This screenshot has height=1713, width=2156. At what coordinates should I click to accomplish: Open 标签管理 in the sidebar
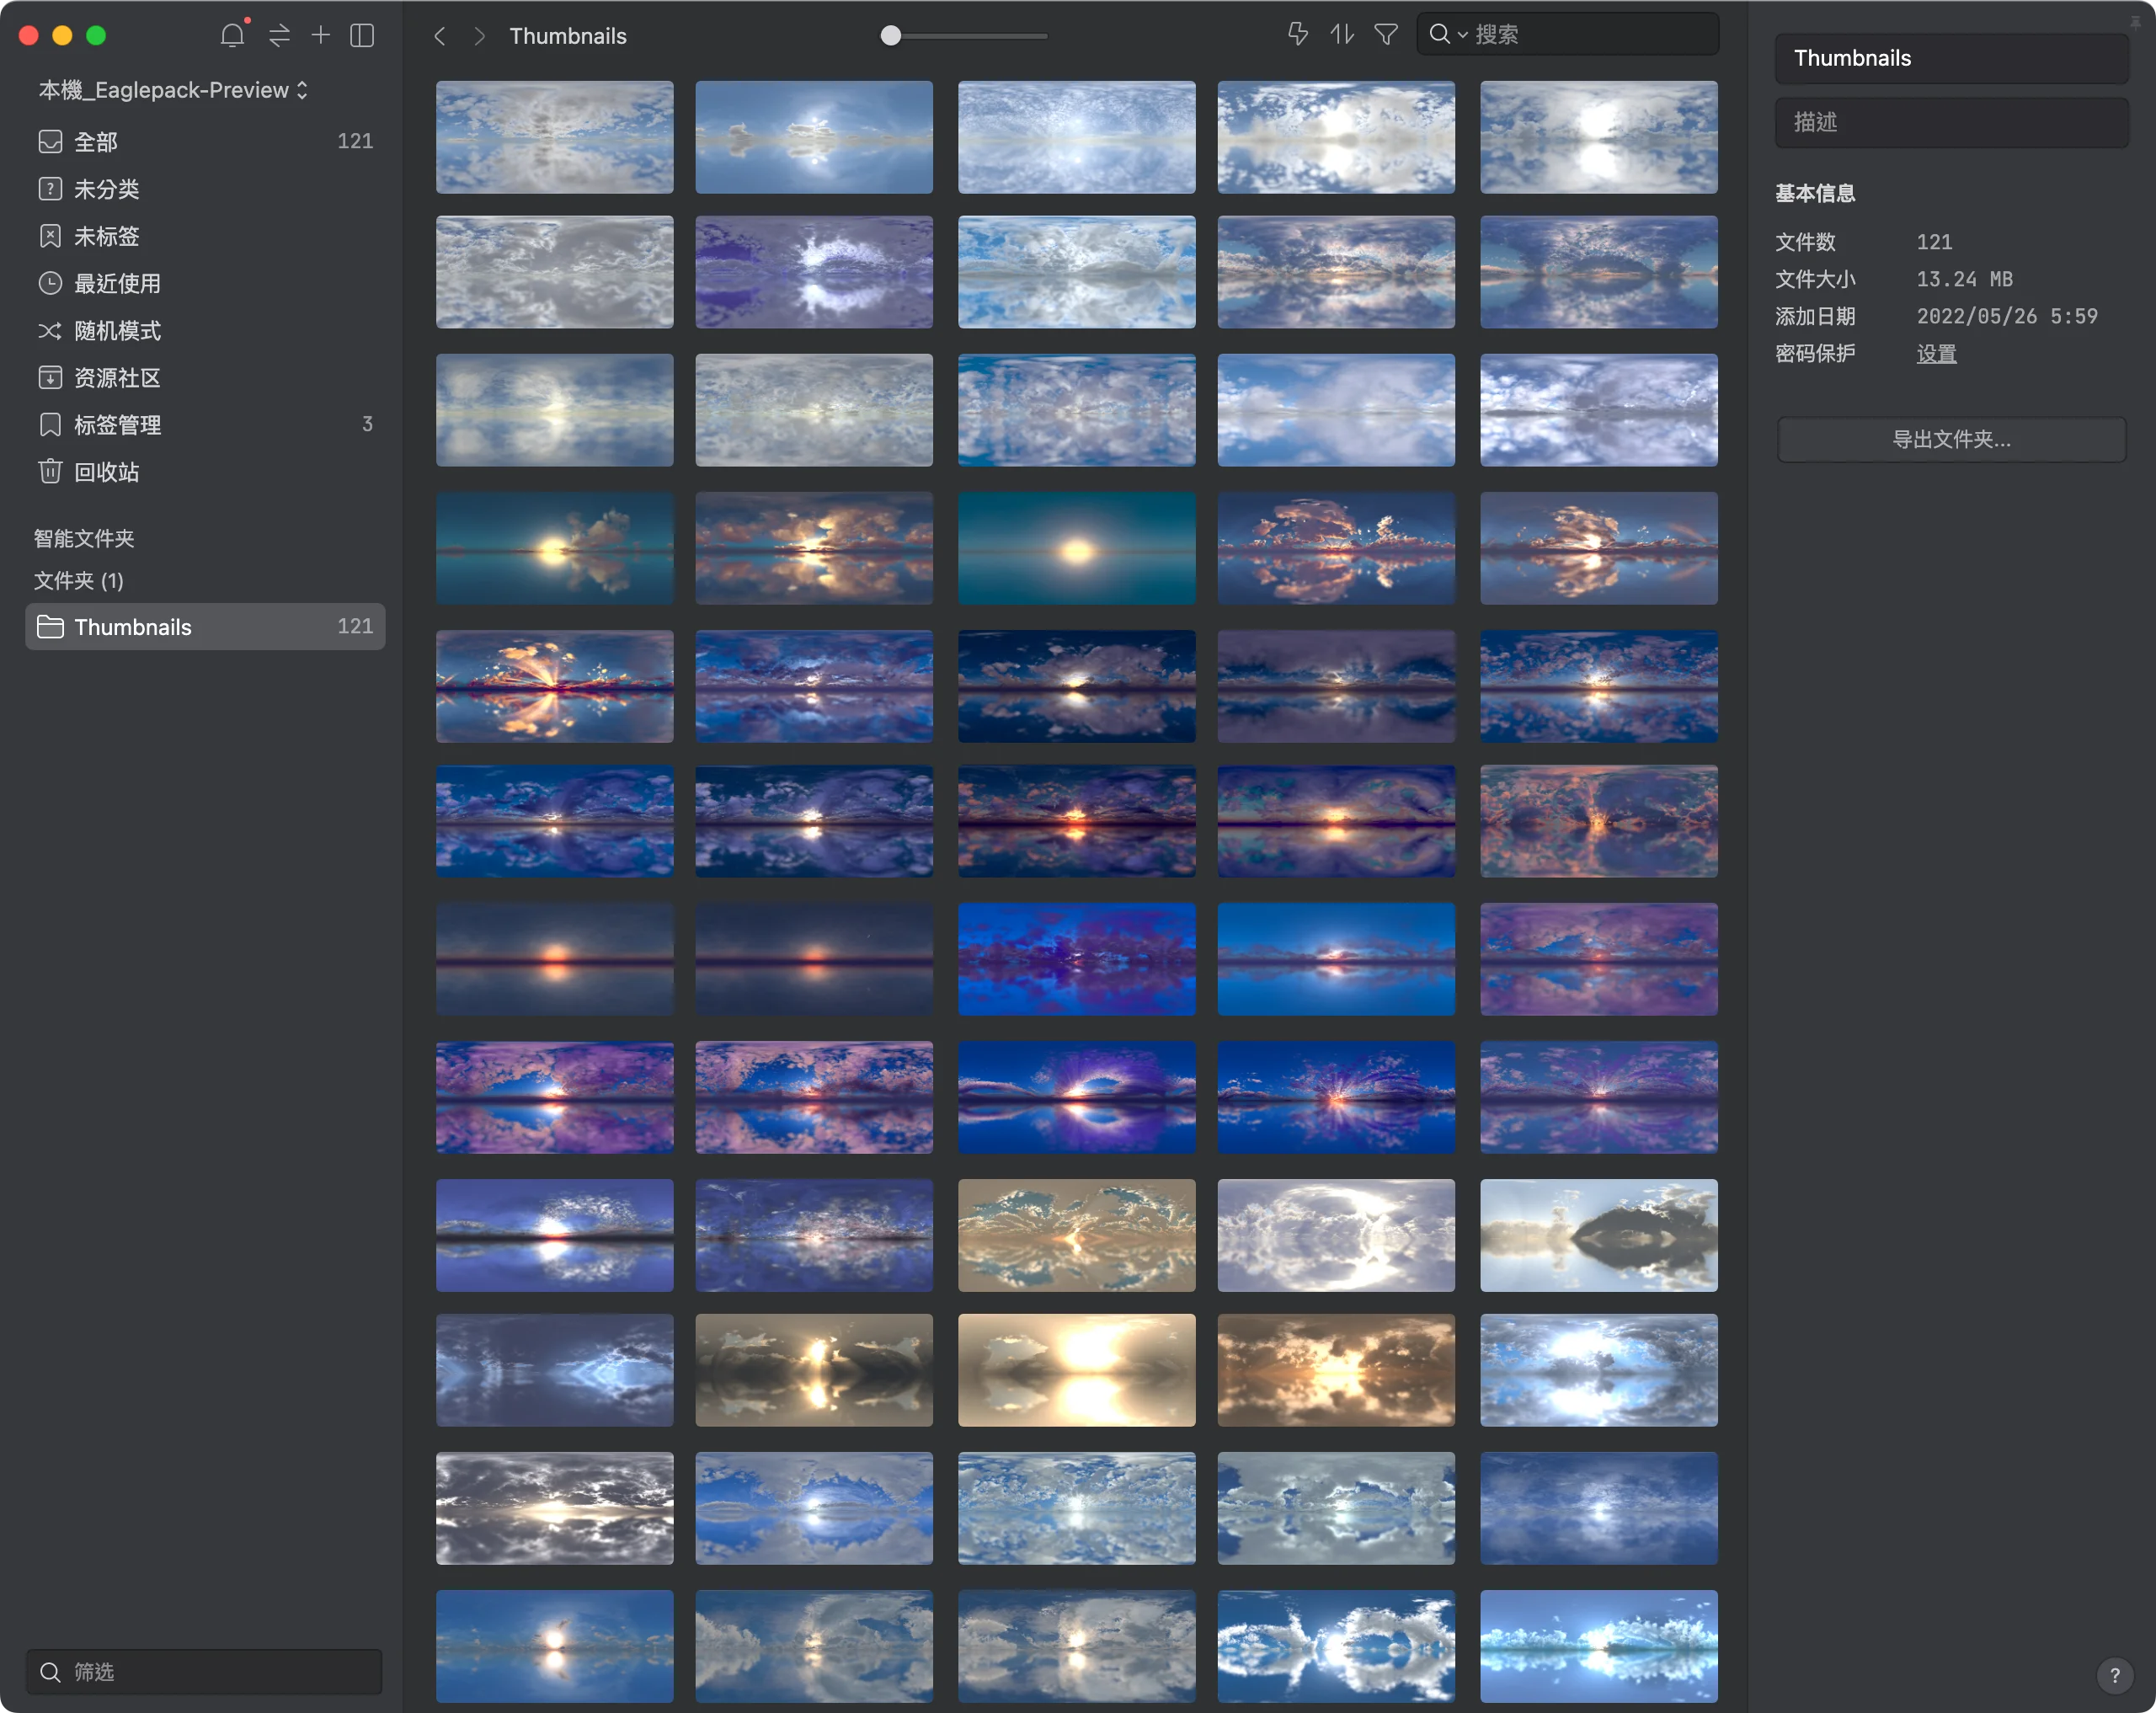click(x=205, y=424)
